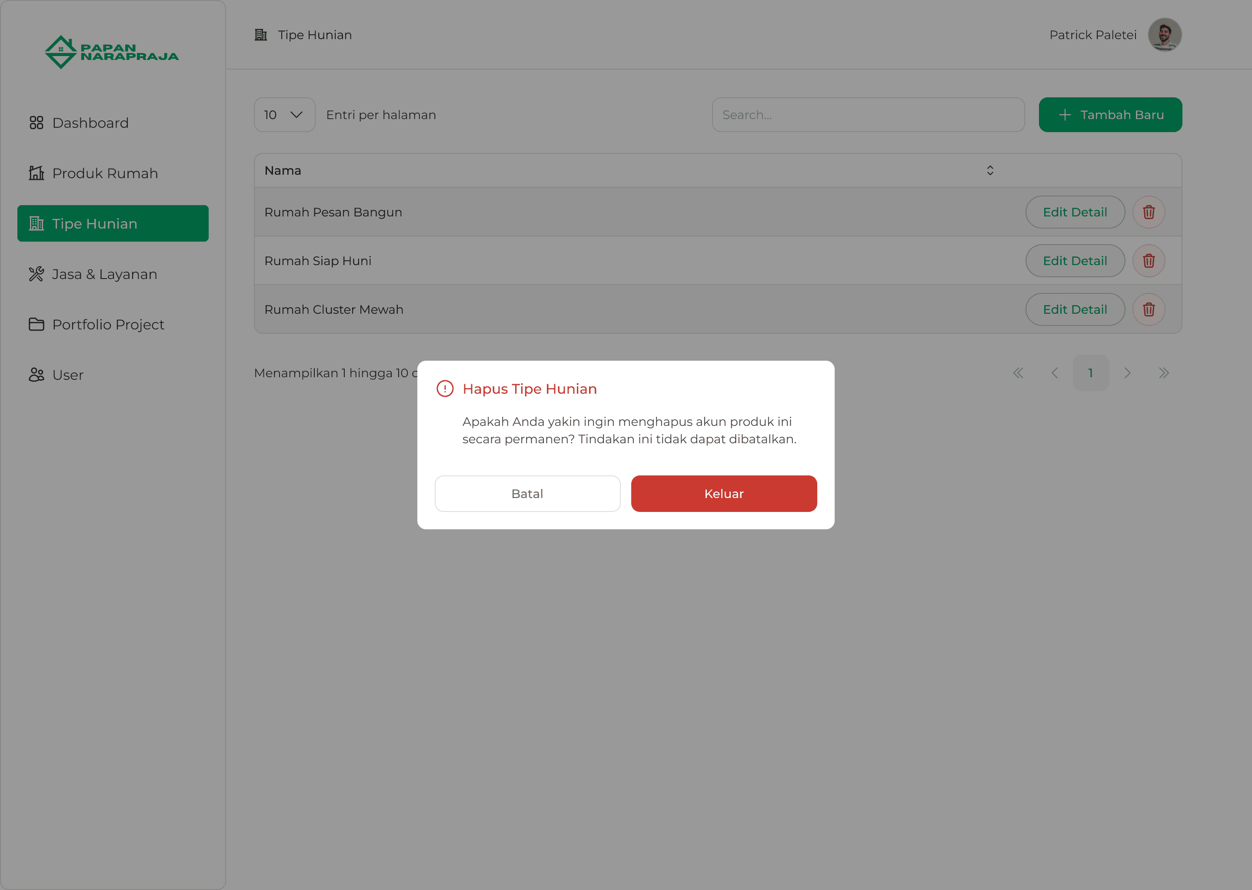The image size is (1252, 890).
Task: Go to the first page using double chevron
Action: pyautogui.click(x=1018, y=373)
